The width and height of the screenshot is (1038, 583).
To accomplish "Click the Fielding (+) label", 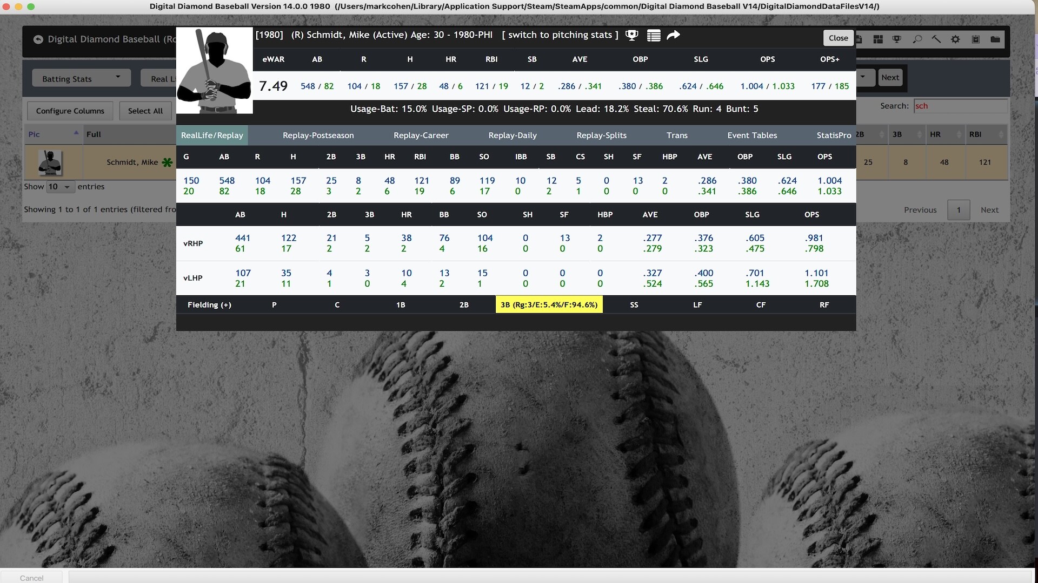I will tap(209, 305).
